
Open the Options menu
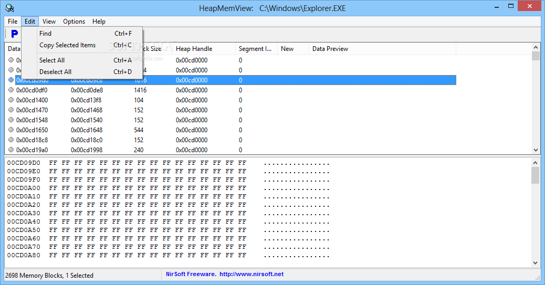(x=74, y=21)
